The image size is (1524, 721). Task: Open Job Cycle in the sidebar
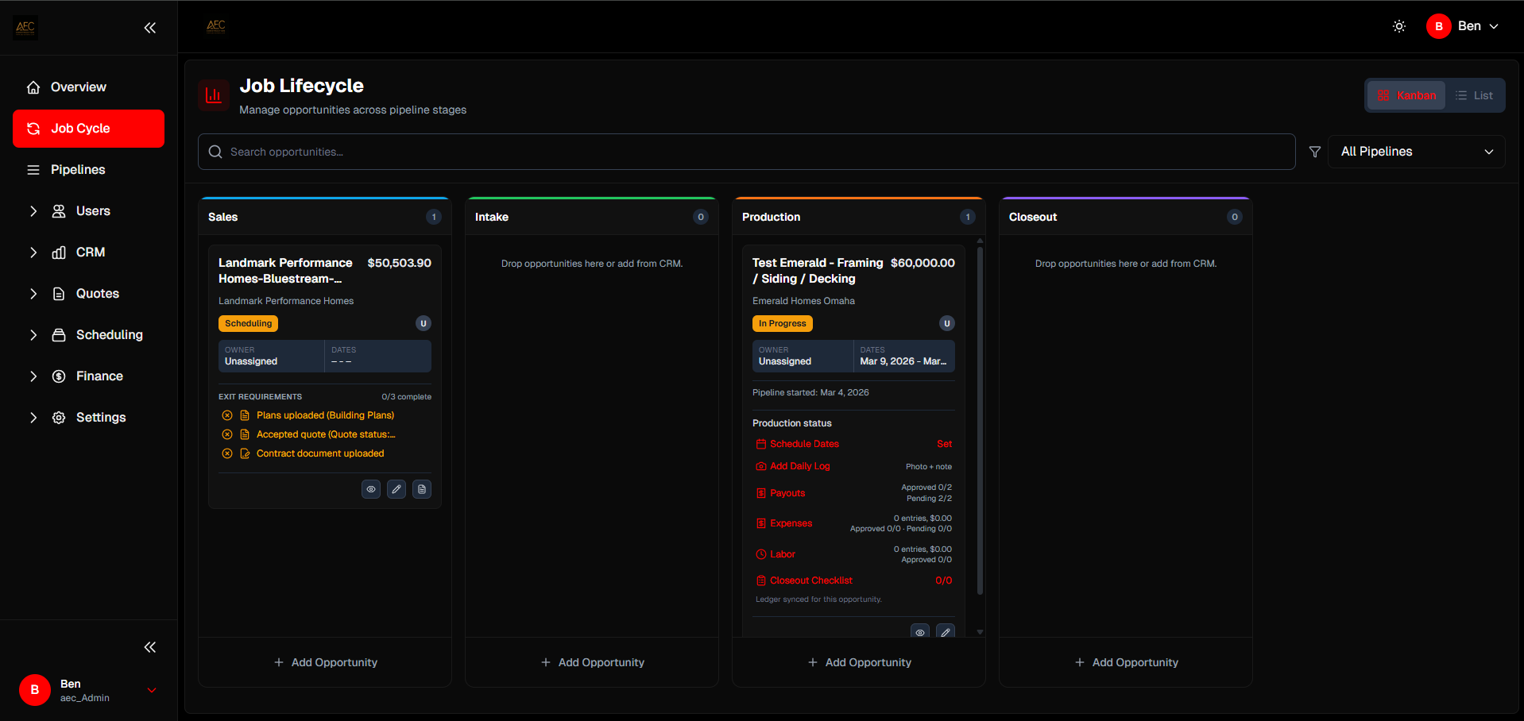click(x=89, y=129)
